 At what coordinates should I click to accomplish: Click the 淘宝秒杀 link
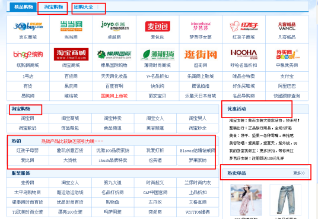198,128
